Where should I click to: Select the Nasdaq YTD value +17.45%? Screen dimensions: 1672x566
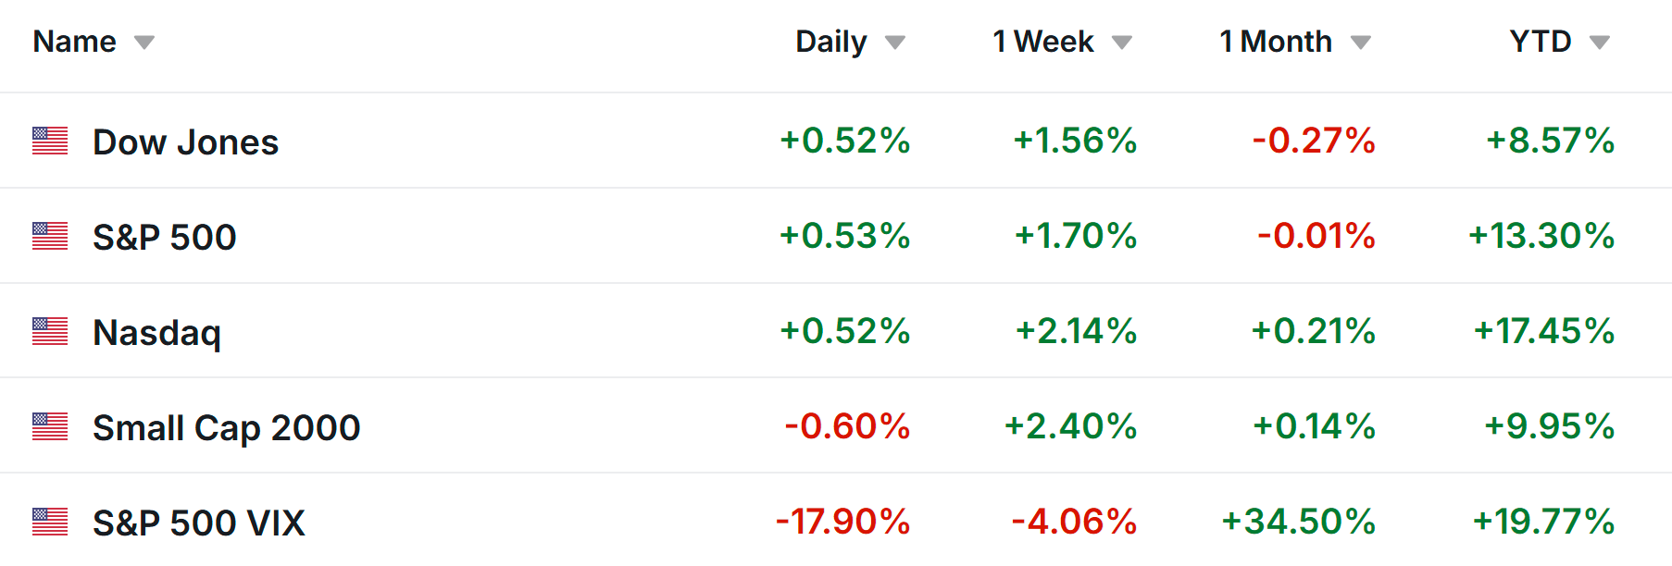1543,331
